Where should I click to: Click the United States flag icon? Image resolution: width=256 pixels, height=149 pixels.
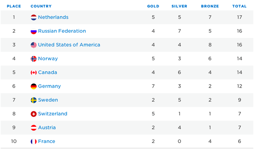coord(33,45)
